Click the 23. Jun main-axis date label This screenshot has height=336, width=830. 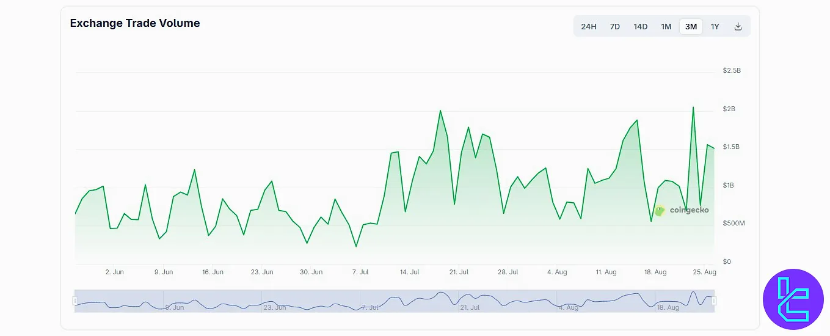point(262,272)
